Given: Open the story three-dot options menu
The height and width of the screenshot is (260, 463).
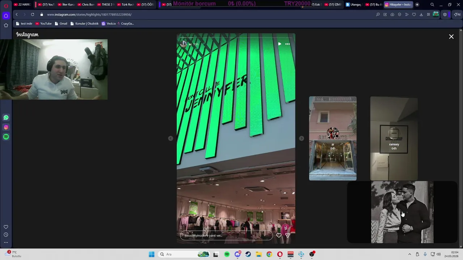Looking at the screenshot, I should point(288,44).
